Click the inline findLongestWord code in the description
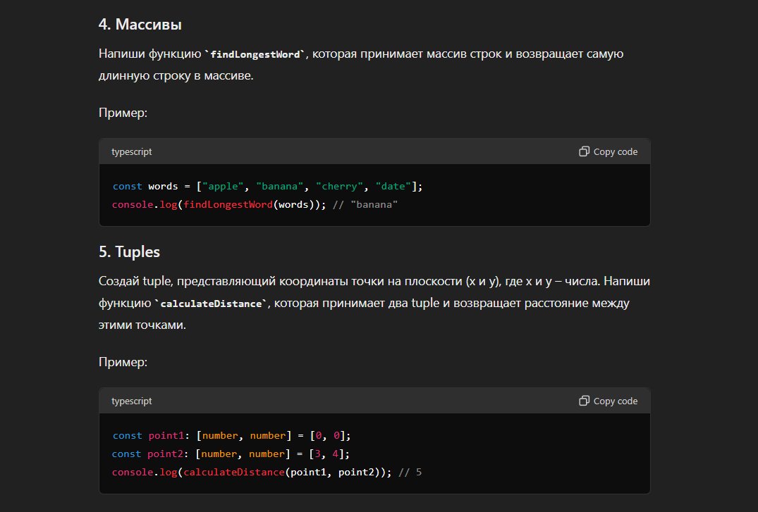This screenshot has height=512, width=758. tap(255, 55)
